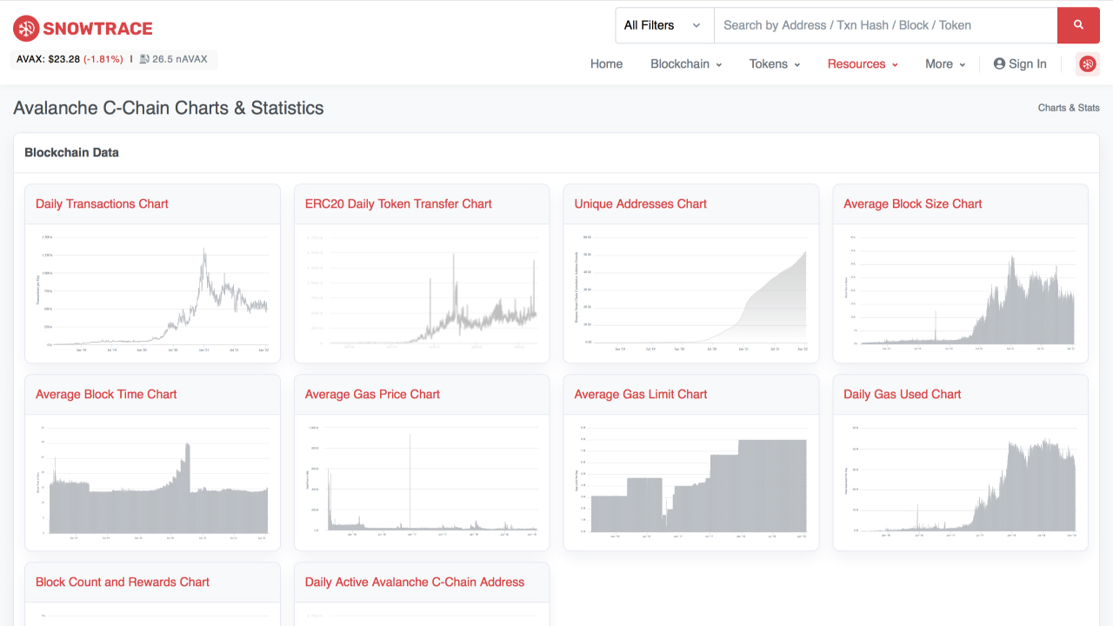This screenshot has height=626, width=1113.
Task: Click the Average Block Time chart thumbnail
Action: (x=152, y=481)
